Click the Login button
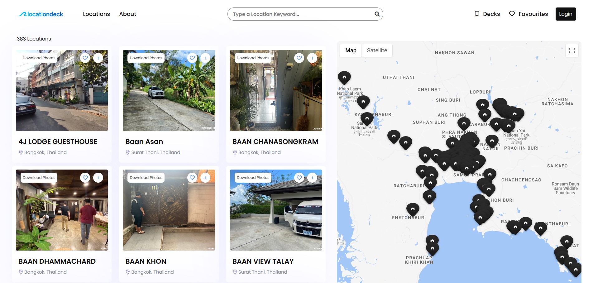The height and width of the screenshot is (283, 593). click(566, 14)
